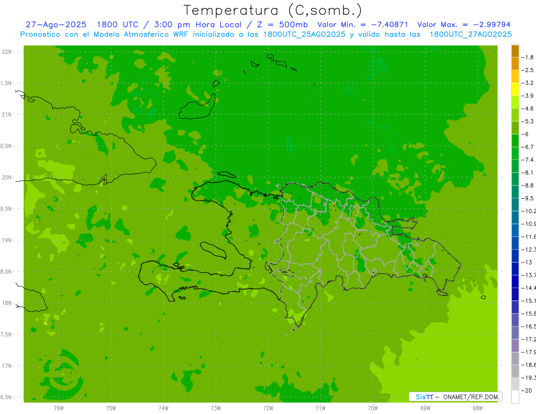Click the legend value "-20"
Screen dimensions: 536x414
(x=526, y=390)
